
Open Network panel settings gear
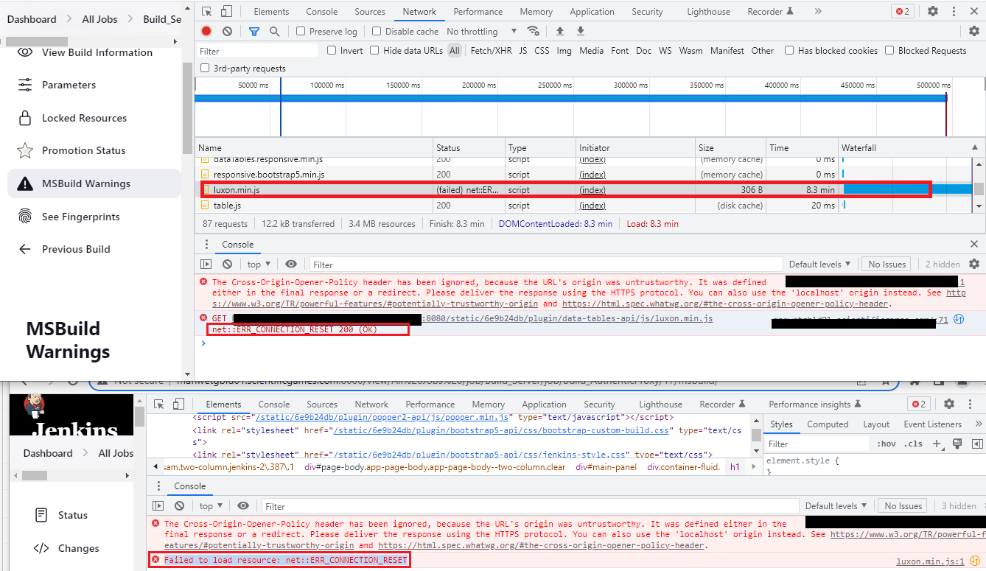pos(973,31)
